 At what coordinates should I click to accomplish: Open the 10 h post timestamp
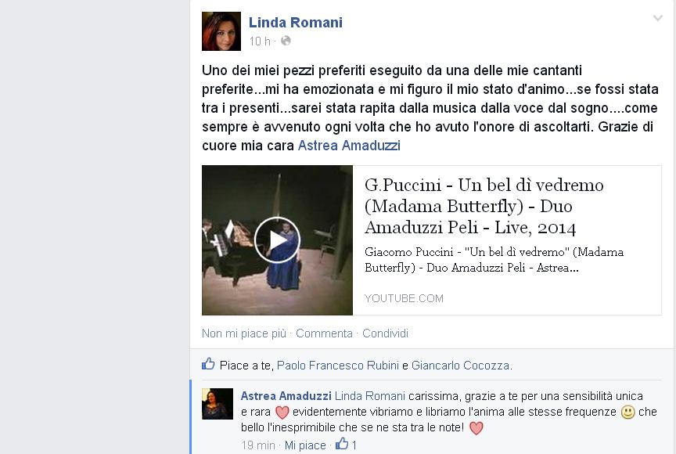[260, 41]
